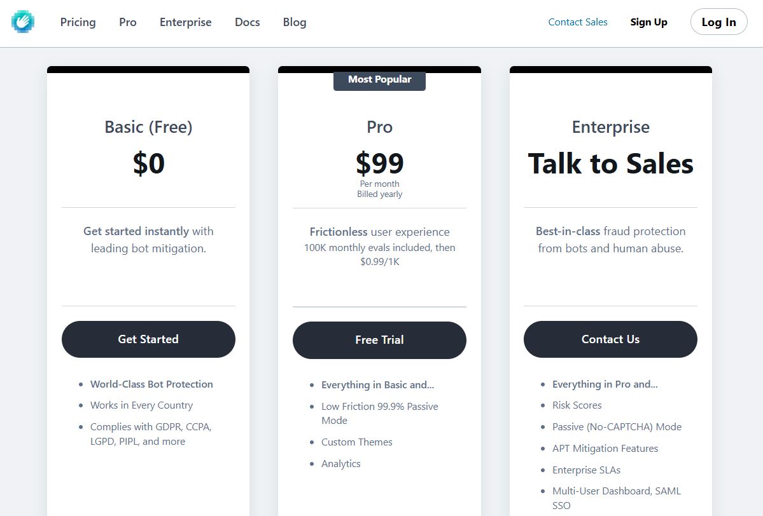
Task: Open the Enterprise page
Action: (x=185, y=22)
